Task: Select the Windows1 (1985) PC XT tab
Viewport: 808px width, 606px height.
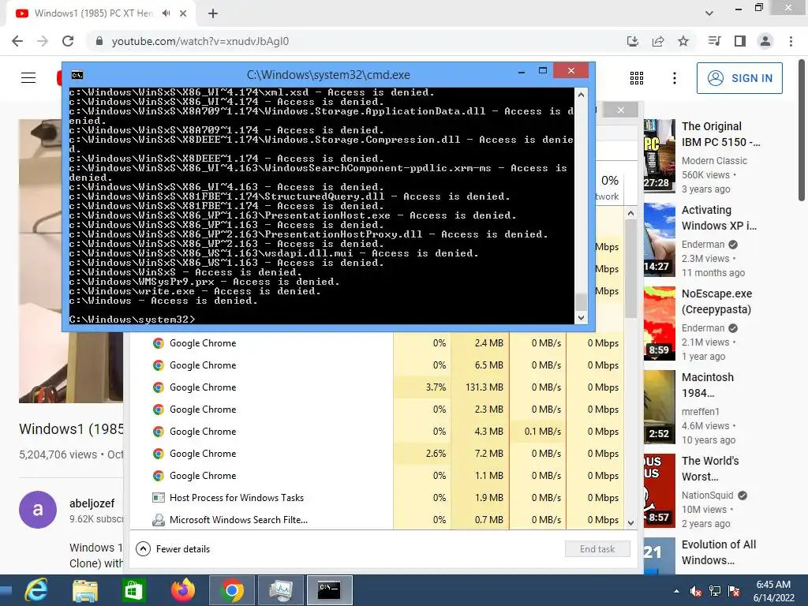Action: click(95, 13)
